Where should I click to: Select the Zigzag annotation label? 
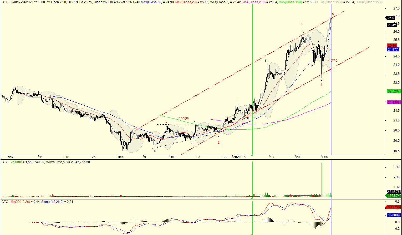tap(332, 60)
